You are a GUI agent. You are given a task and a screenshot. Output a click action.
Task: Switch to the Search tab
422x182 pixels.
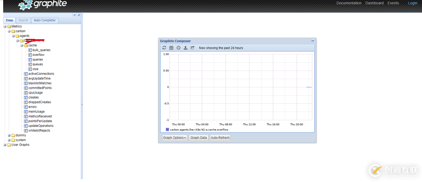[23, 20]
